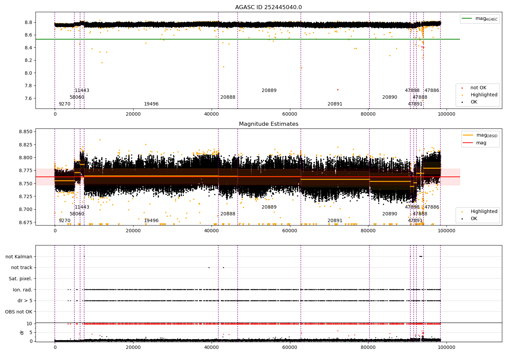Click the 'not Kalman' axis label
507x355 pixels.
pos(19,257)
